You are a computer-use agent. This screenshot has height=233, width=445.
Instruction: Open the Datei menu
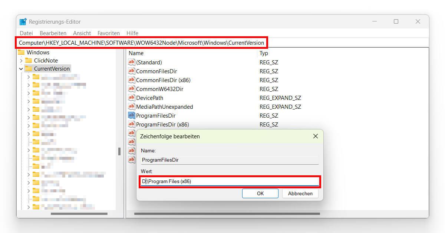click(26, 33)
